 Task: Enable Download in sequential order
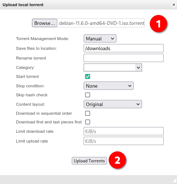(x=88, y=113)
